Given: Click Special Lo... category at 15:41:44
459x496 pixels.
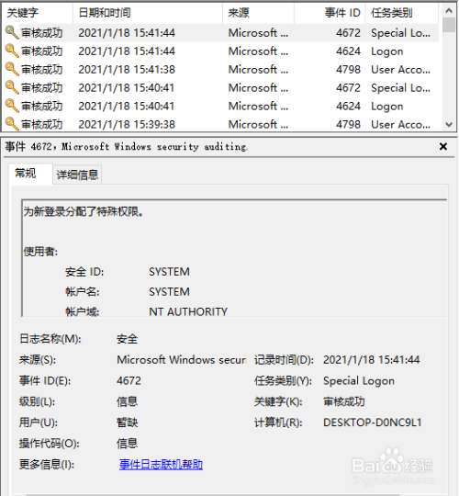Looking at the screenshot, I should 400,33.
